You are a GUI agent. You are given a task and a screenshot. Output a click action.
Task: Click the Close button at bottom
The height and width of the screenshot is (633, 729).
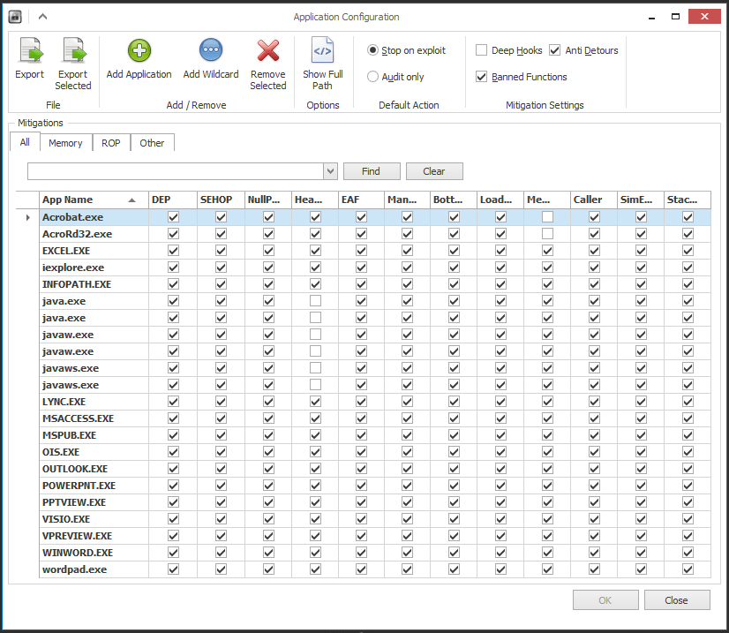coord(677,600)
